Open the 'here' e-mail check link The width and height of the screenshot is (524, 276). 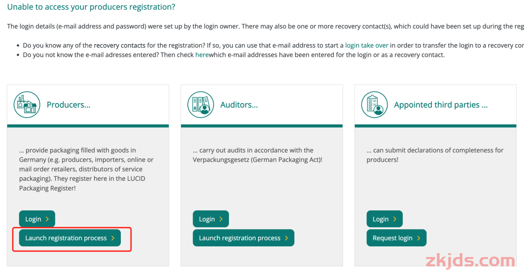click(x=202, y=55)
